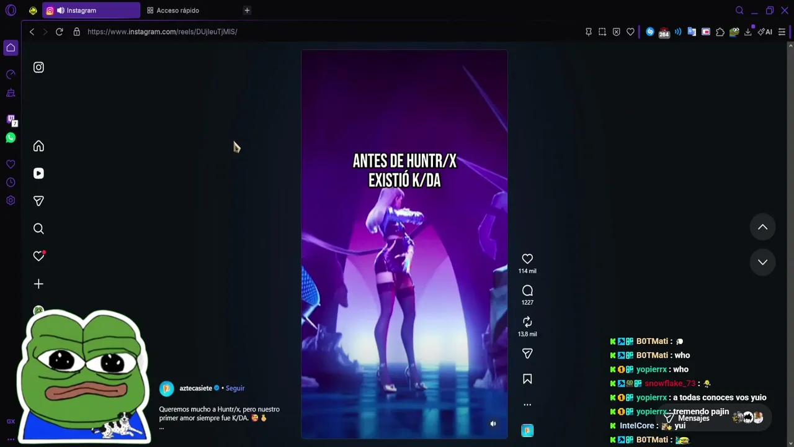View site security lock information

point(77,32)
